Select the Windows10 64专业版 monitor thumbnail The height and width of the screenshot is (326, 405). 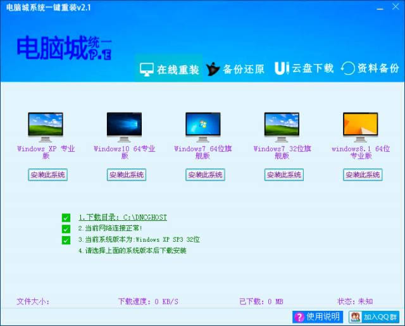124,127
